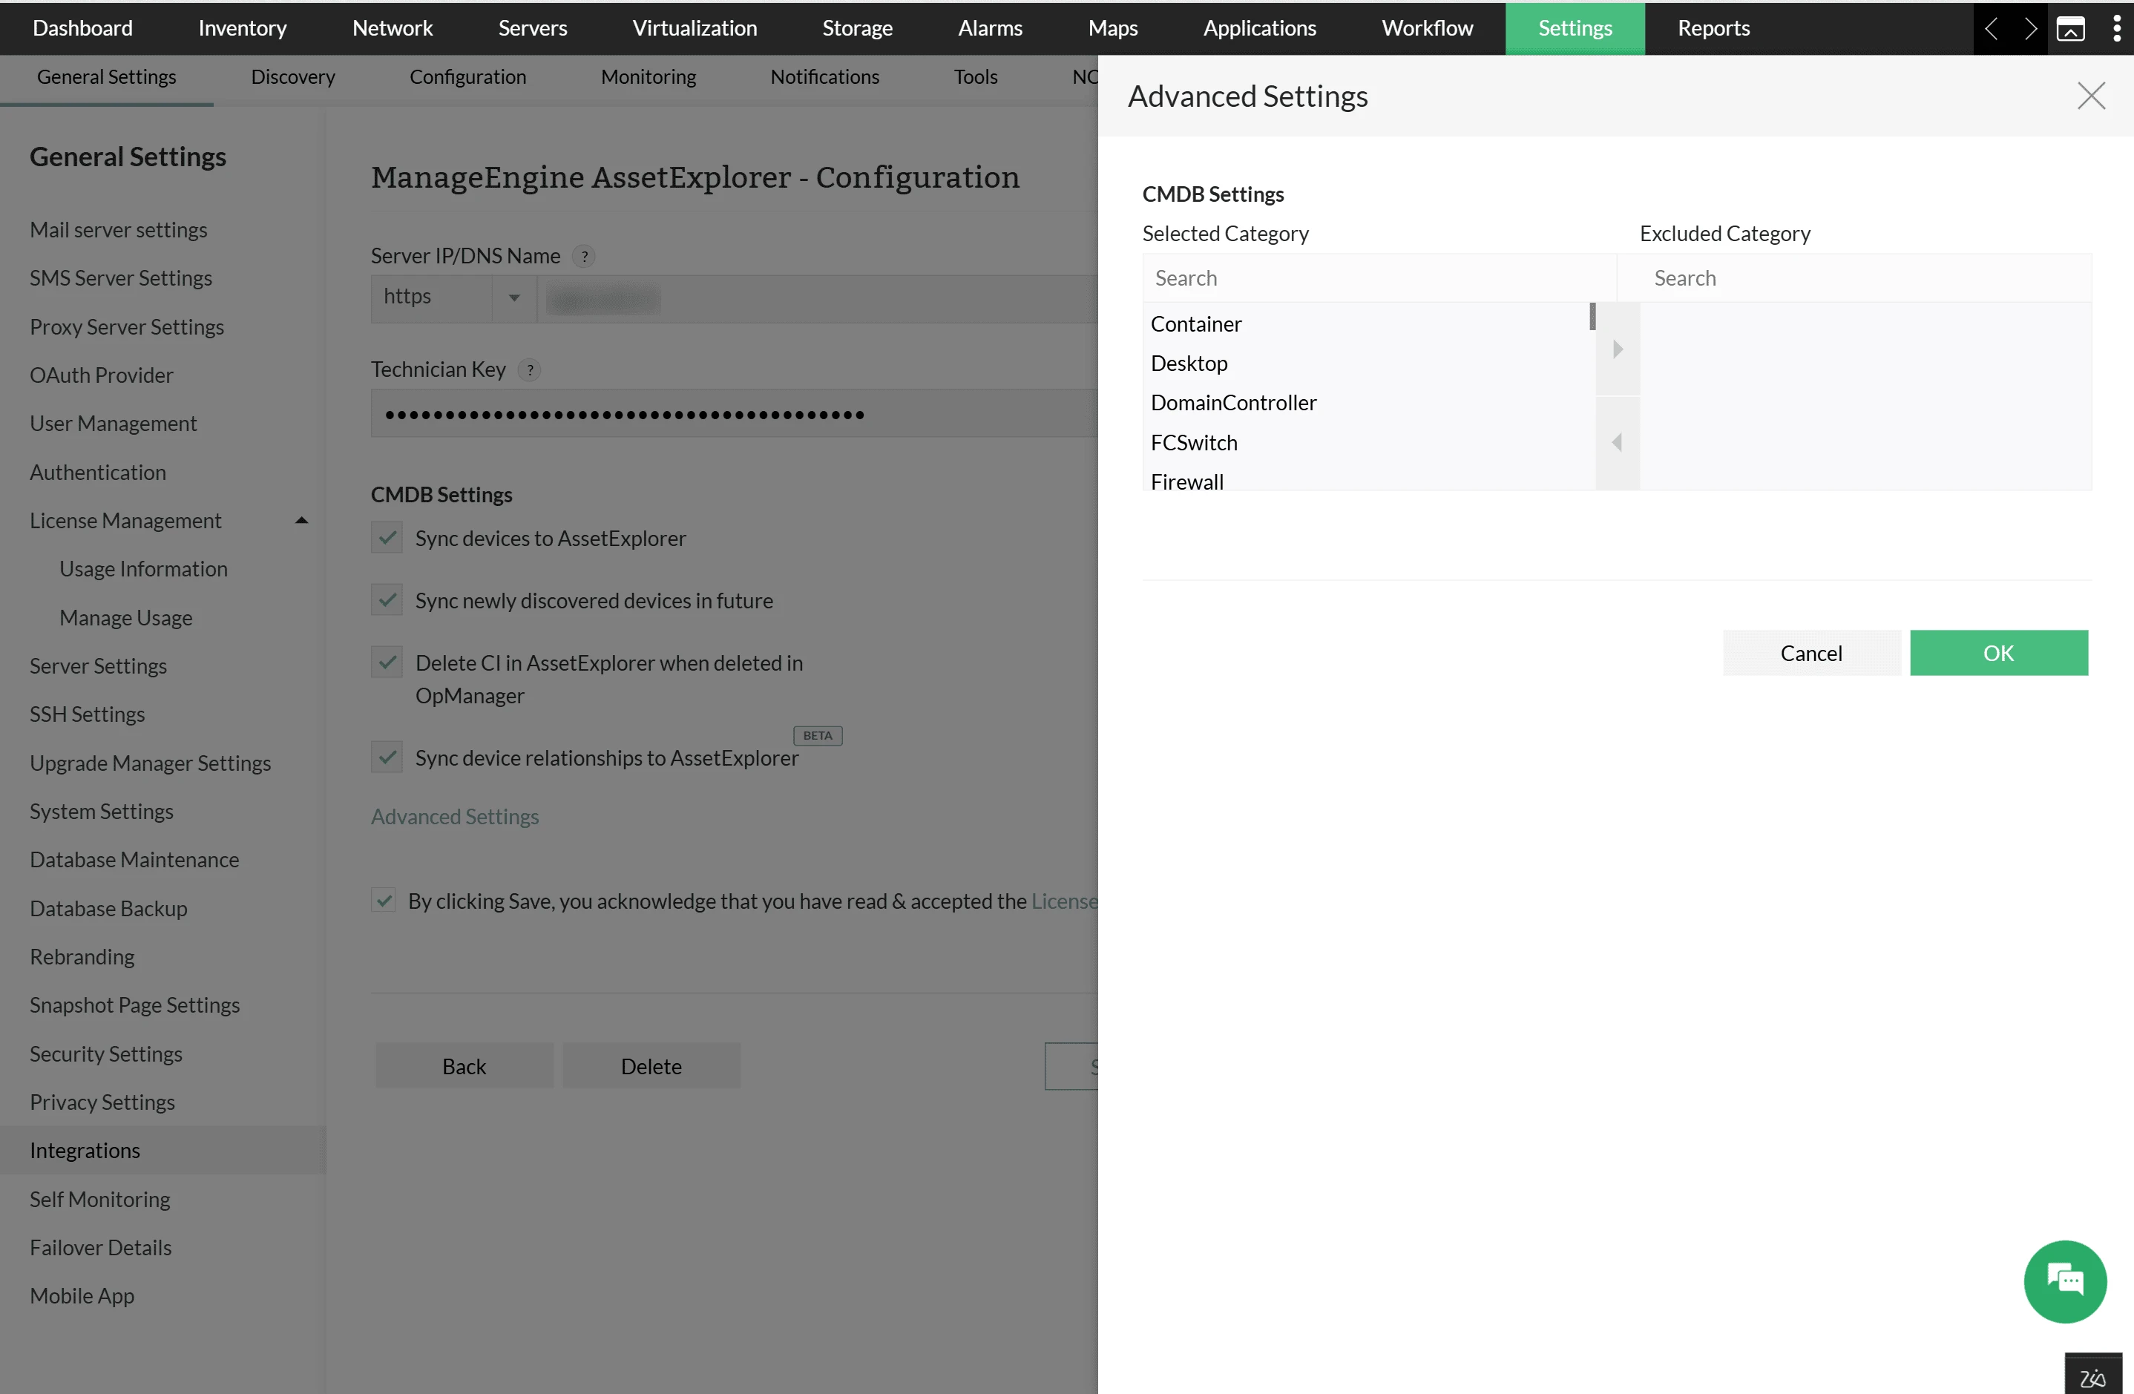
Task: Open Usage Information under License Management
Action: click(143, 568)
